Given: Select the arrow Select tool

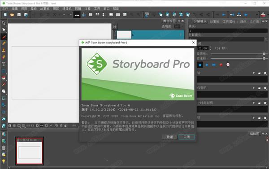Looking at the screenshot, I should [x=4, y=30].
